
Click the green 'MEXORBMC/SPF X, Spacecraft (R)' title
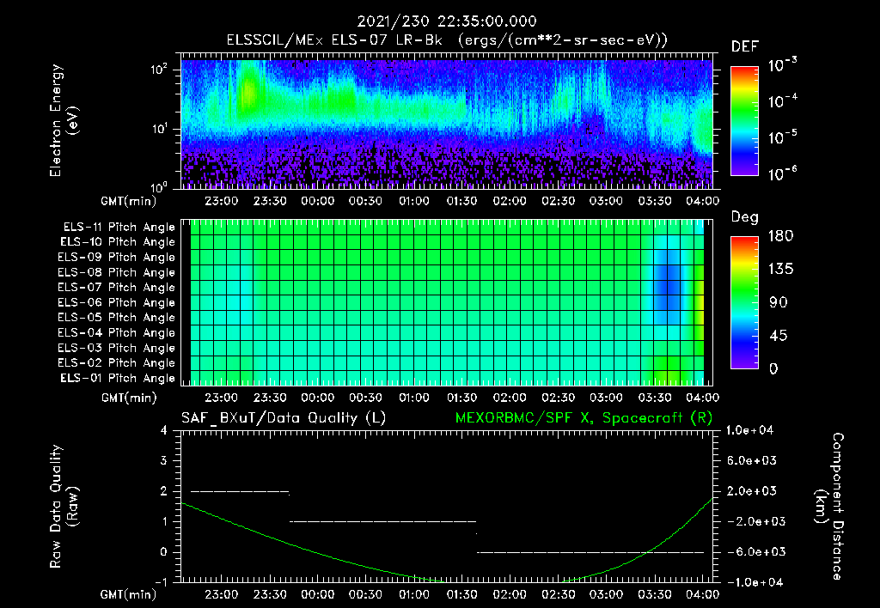[584, 418]
